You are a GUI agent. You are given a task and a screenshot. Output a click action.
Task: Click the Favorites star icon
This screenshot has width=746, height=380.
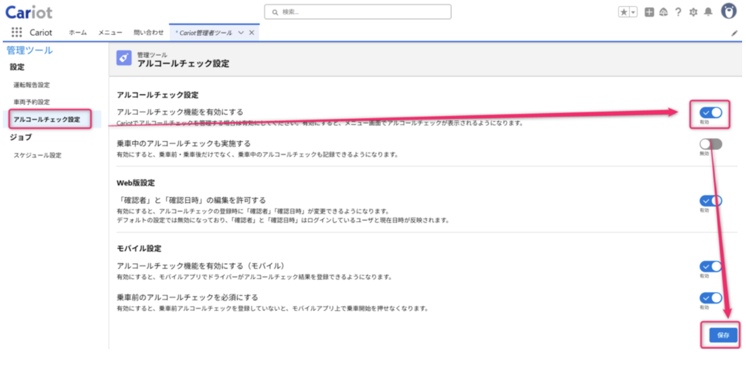click(624, 12)
